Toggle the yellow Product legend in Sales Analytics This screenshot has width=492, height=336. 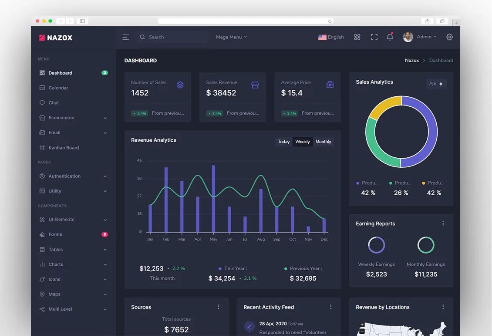(433, 183)
